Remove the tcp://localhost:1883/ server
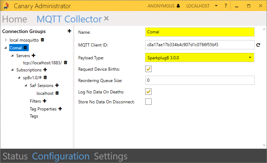Screen dimensions: 267x163 [65, 63]
